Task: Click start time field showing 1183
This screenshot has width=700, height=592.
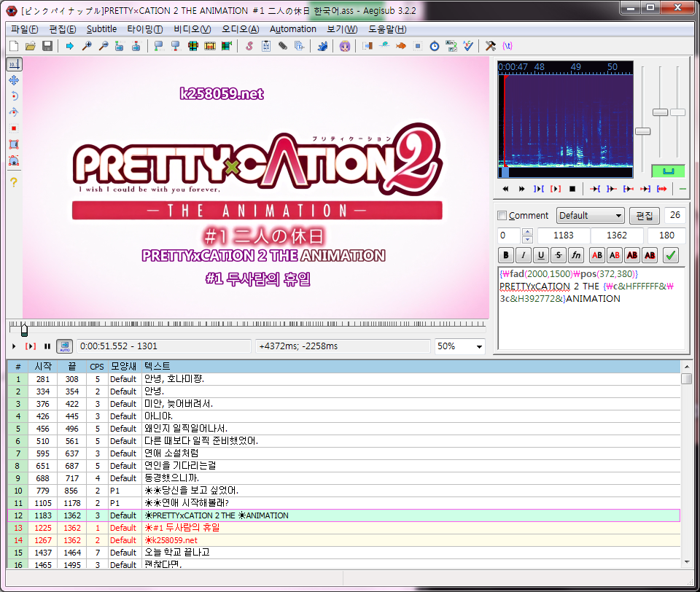Action: point(564,235)
